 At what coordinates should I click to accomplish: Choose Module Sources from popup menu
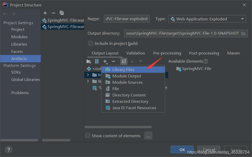click(x=133, y=82)
